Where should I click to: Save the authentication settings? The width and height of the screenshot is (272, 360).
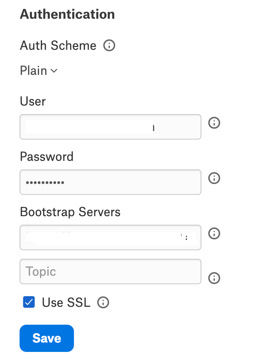click(47, 338)
